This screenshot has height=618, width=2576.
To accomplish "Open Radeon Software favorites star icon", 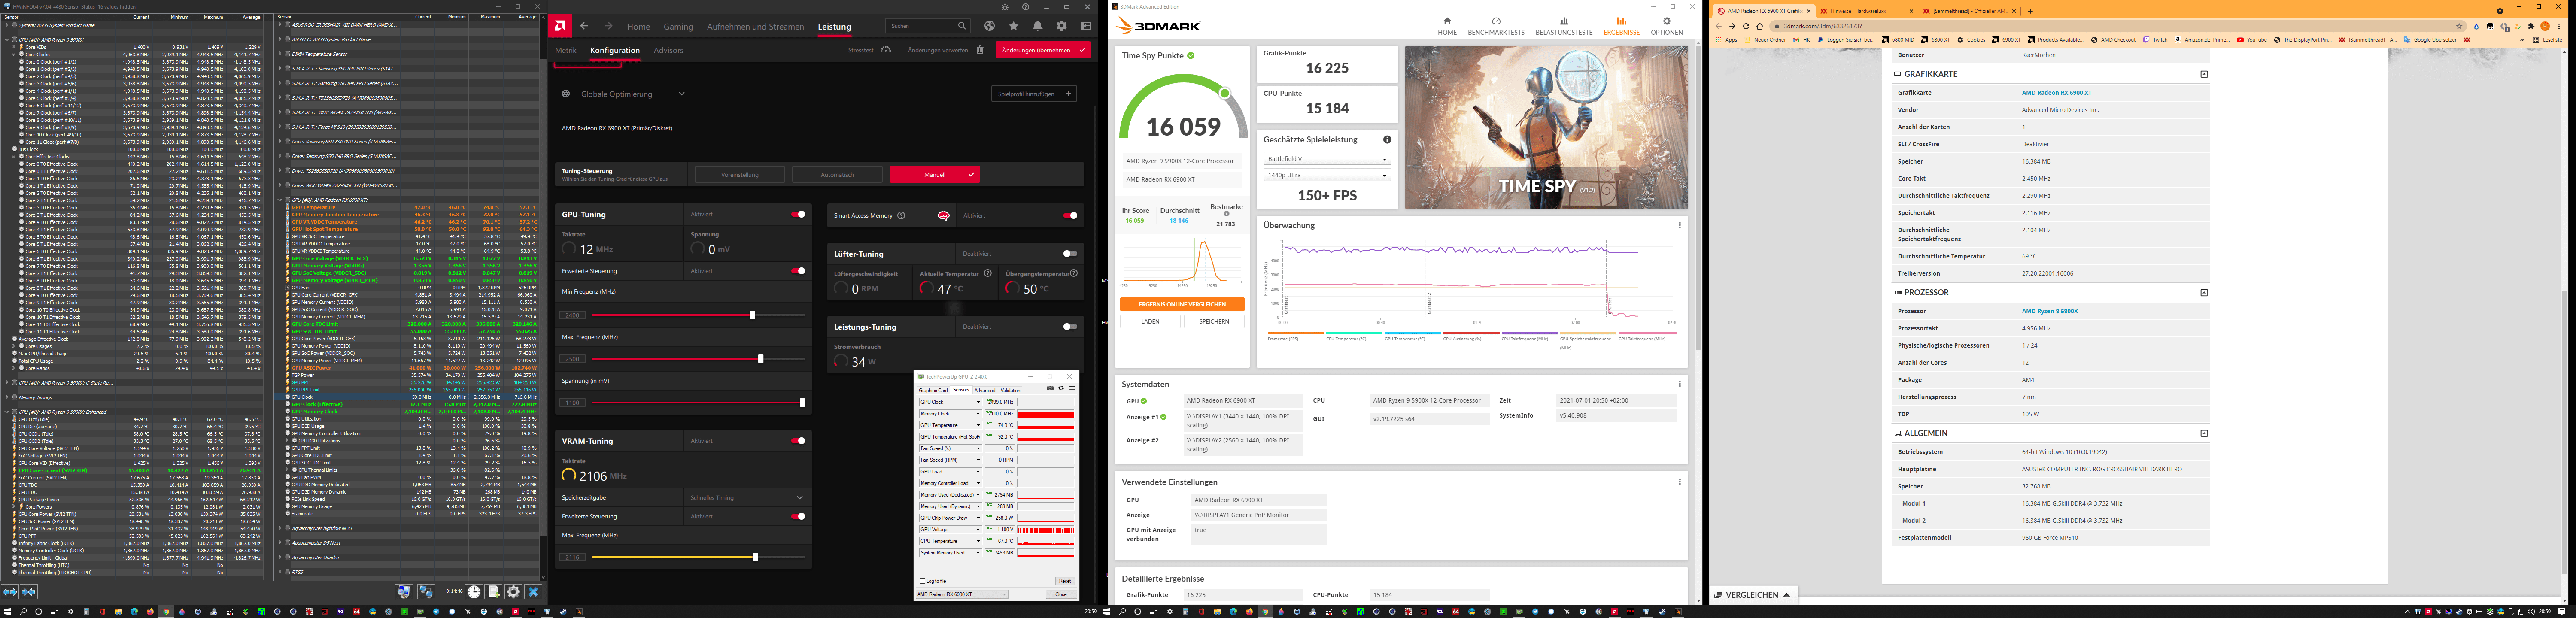I will (x=1014, y=26).
